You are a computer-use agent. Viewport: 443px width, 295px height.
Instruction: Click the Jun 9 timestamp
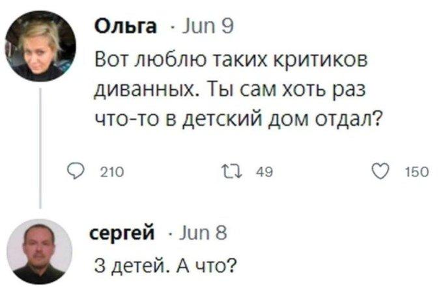pos(208,26)
